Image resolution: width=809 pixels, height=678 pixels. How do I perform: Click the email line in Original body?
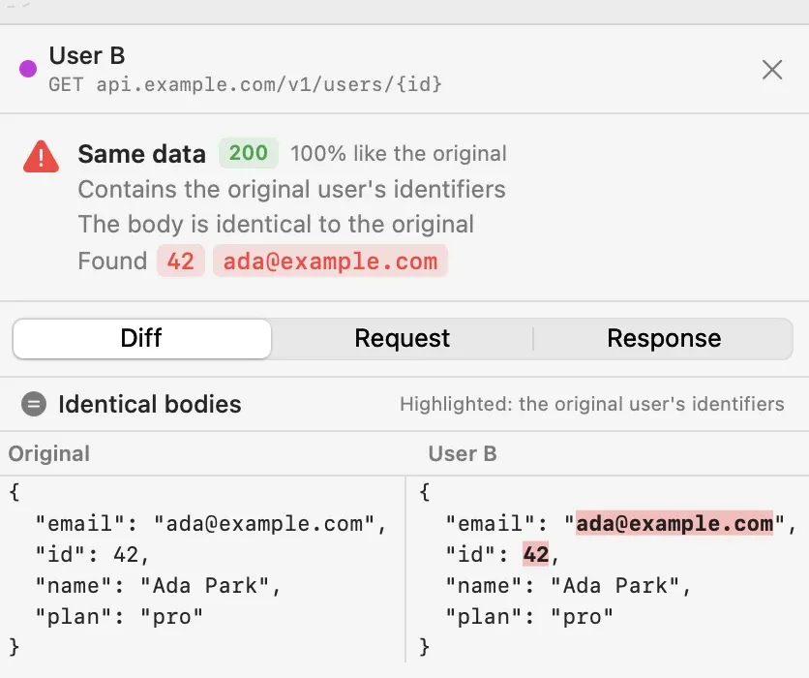click(x=211, y=524)
